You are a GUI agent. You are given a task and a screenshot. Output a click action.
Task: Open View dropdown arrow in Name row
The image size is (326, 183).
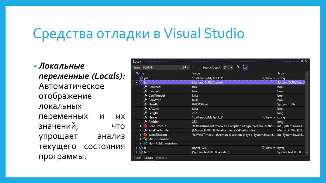274,117
